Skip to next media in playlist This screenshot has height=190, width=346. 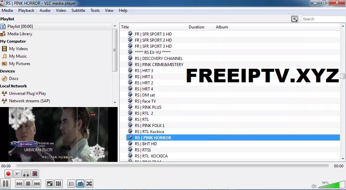[37, 184]
